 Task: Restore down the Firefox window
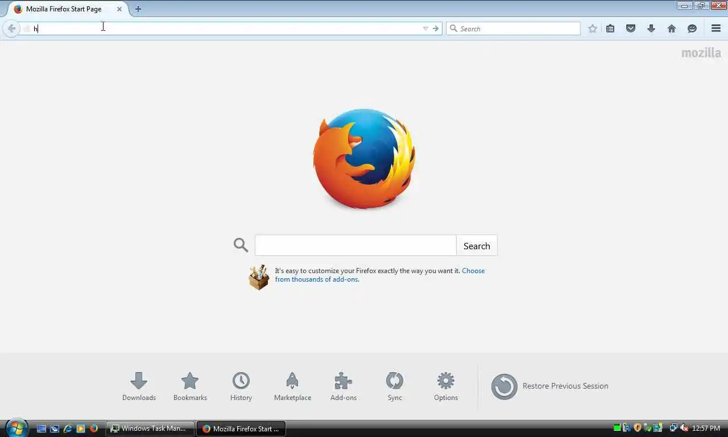[x=701, y=6]
